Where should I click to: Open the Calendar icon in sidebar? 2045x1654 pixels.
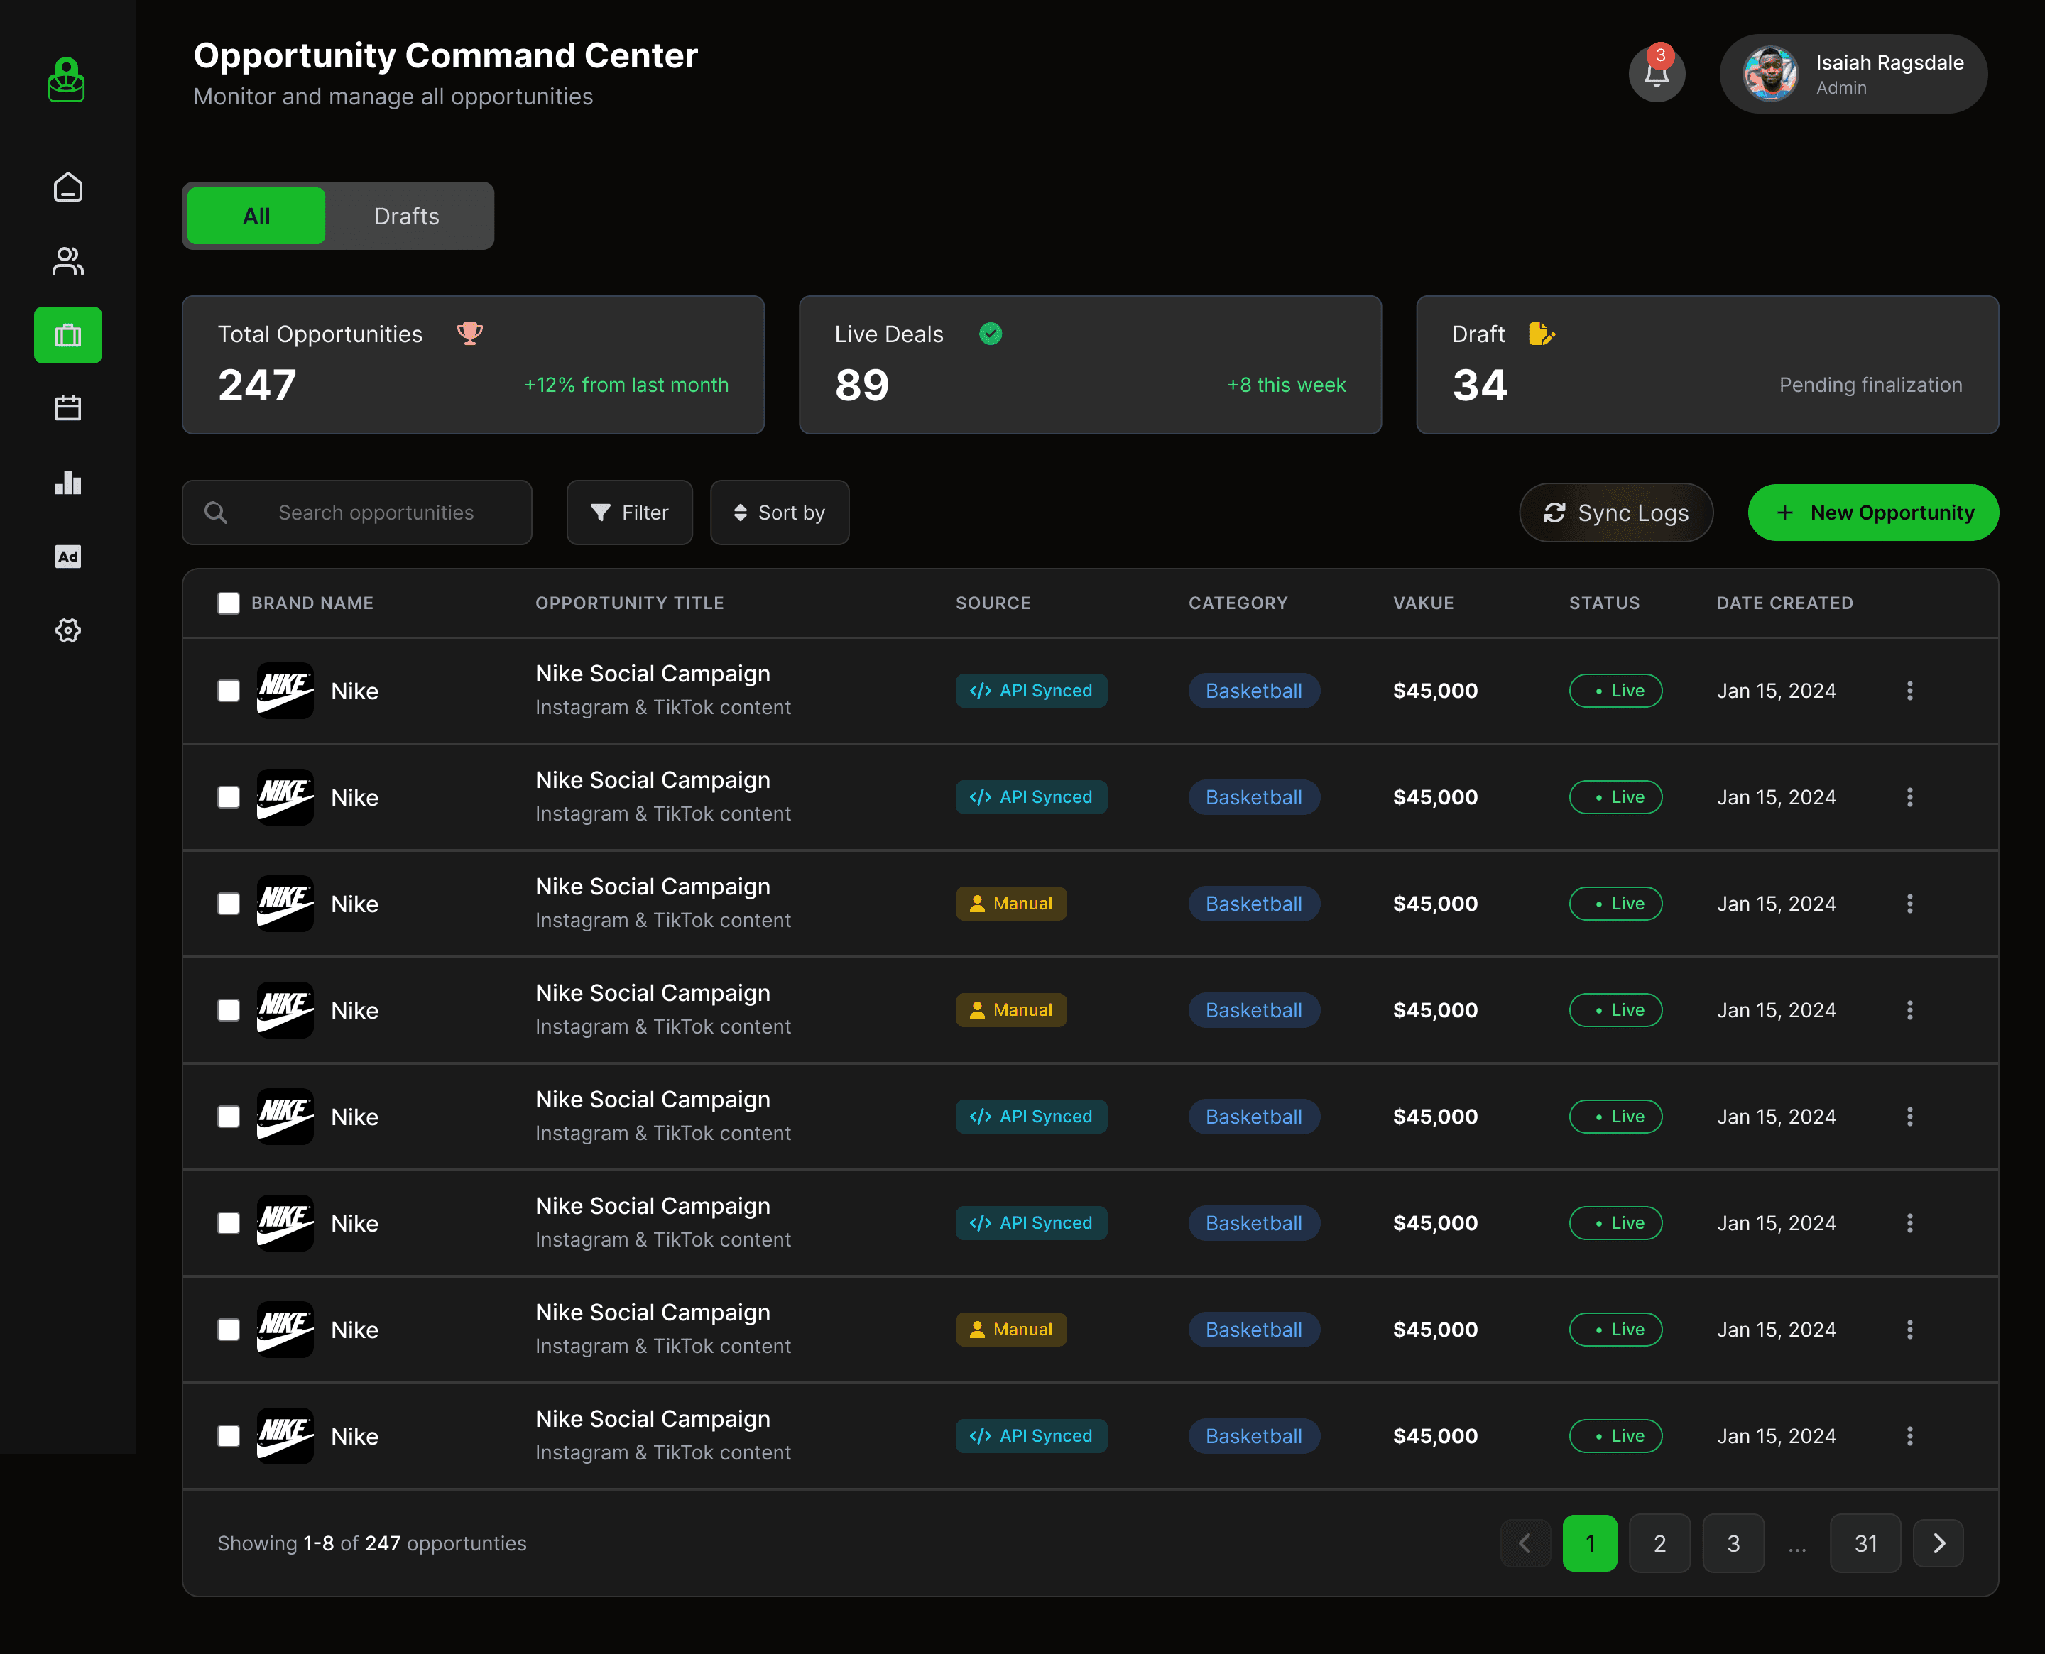pos(67,407)
